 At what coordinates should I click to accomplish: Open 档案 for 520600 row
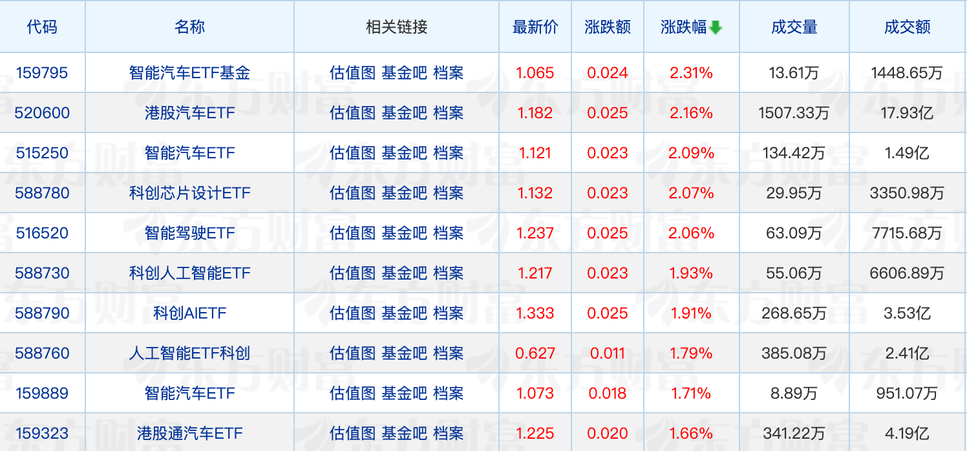[448, 113]
